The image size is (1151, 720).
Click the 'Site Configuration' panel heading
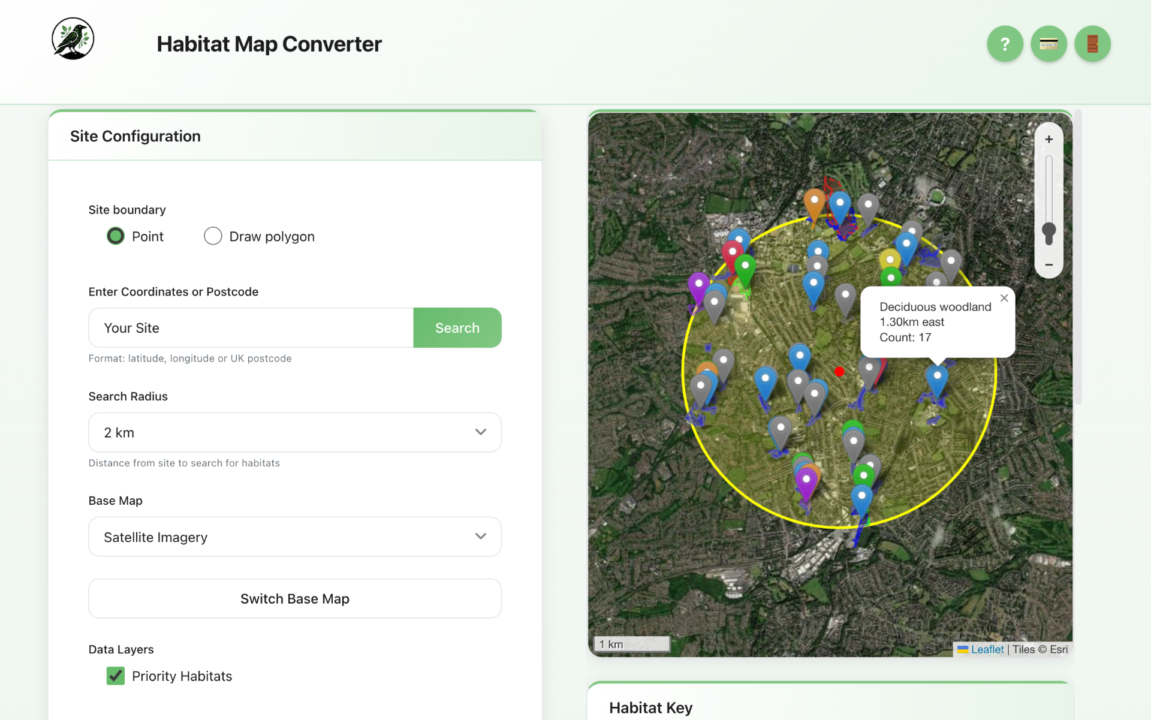click(135, 136)
